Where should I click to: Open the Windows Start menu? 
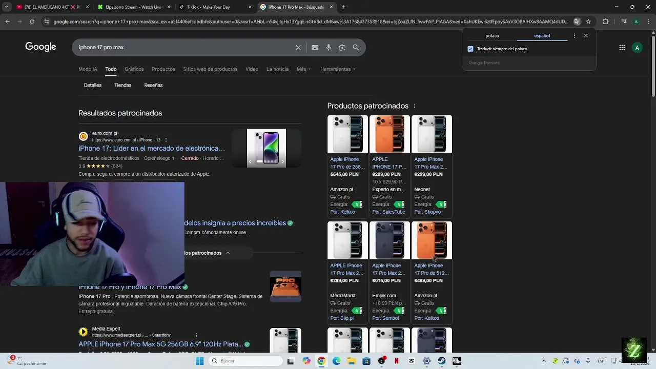200,361
